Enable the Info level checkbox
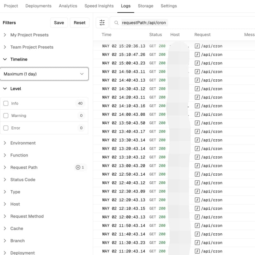The image size is (255, 255). tap(6, 103)
